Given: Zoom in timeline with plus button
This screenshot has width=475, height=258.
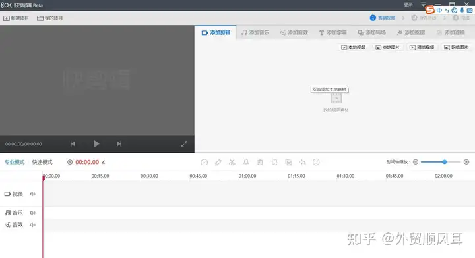Looking at the screenshot, I should (466, 162).
